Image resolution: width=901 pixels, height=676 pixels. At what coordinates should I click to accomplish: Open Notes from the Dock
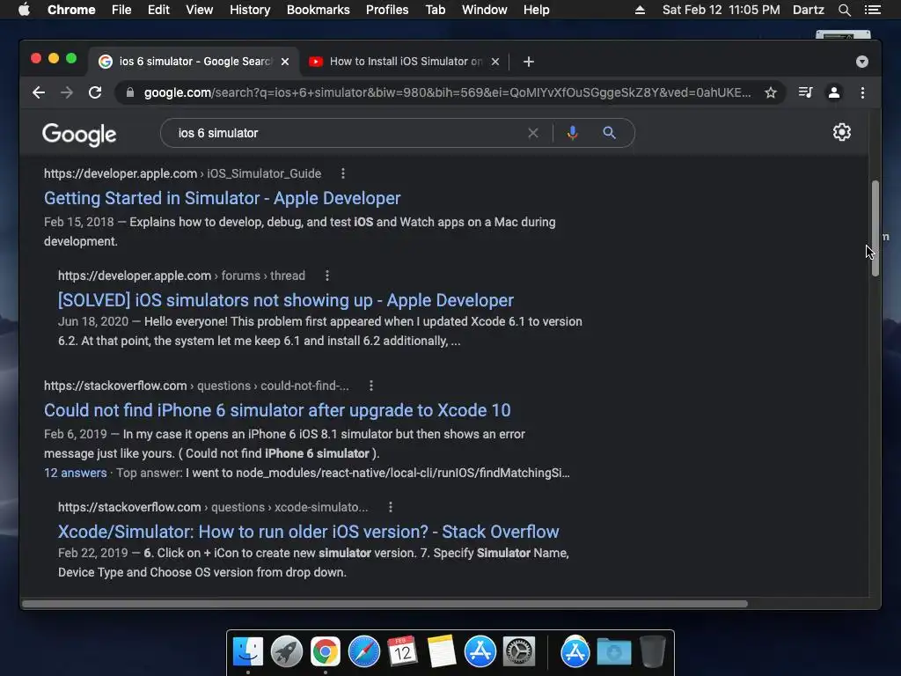(442, 652)
